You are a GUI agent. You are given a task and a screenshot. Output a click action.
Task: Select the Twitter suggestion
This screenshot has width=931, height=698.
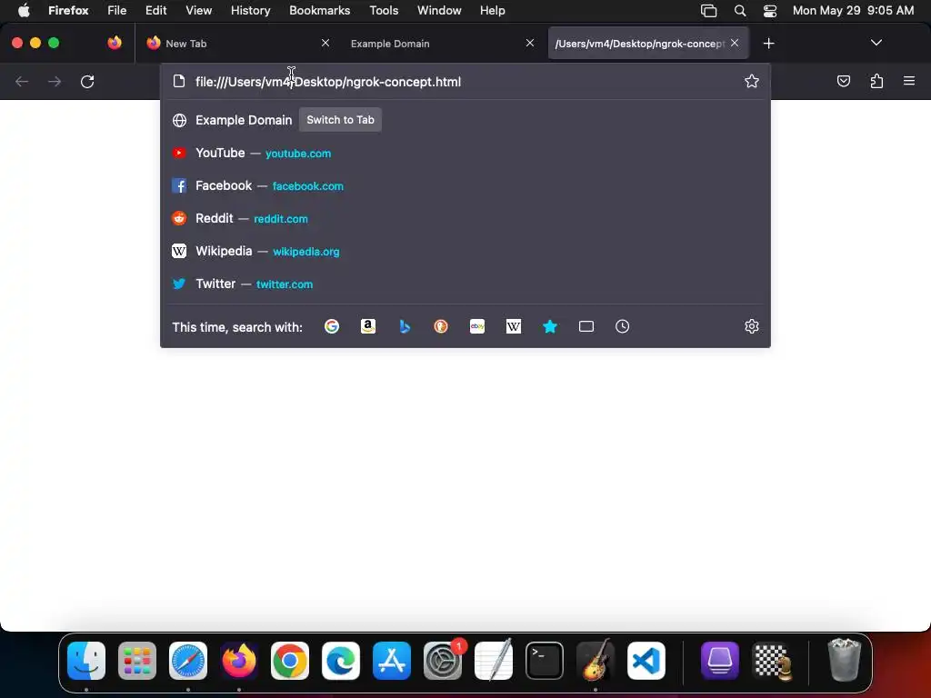click(465, 284)
